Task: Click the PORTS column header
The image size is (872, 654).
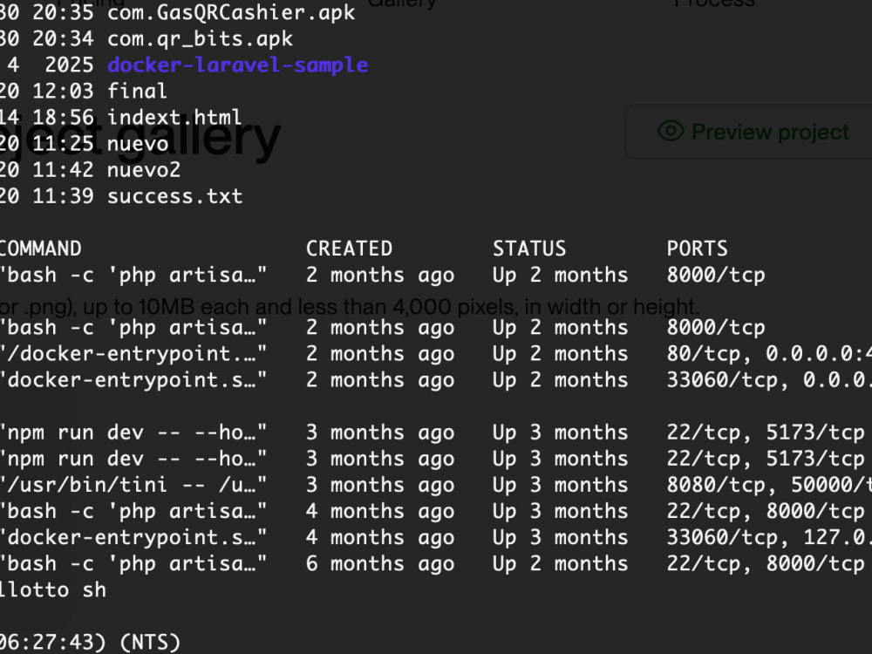Action: 698,249
